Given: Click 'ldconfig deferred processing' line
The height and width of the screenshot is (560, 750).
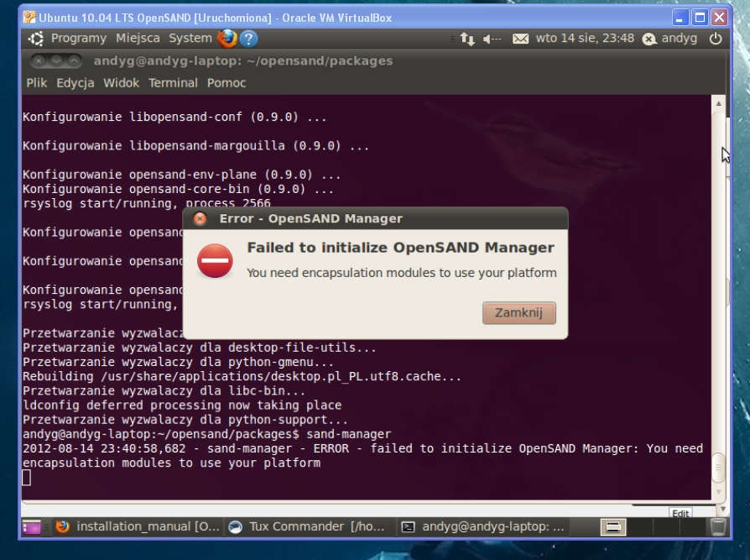Looking at the screenshot, I should pyautogui.click(x=182, y=405).
